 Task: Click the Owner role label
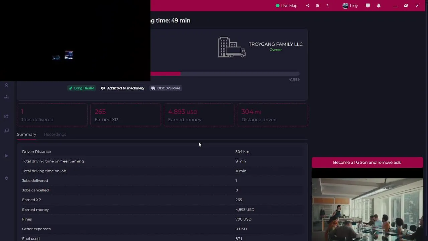[276, 50]
